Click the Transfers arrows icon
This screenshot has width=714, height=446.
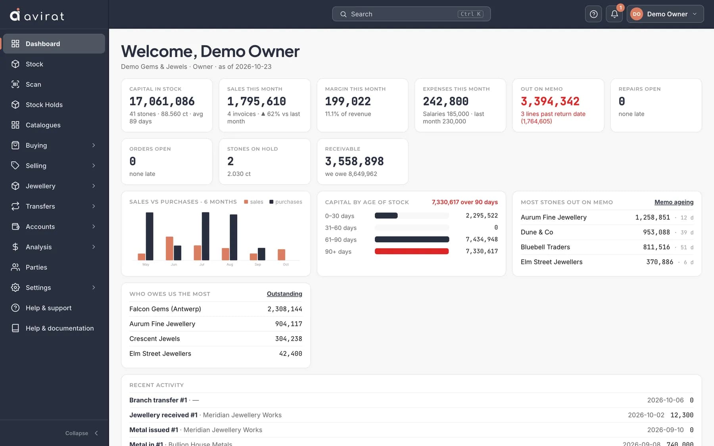pyautogui.click(x=15, y=206)
